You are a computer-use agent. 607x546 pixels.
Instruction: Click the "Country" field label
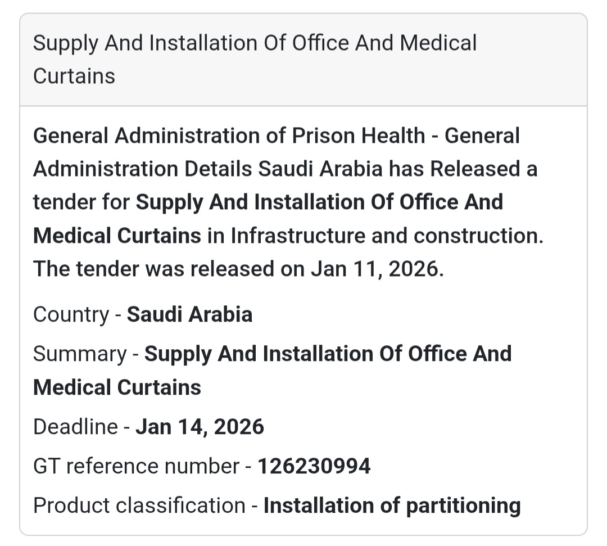point(71,314)
